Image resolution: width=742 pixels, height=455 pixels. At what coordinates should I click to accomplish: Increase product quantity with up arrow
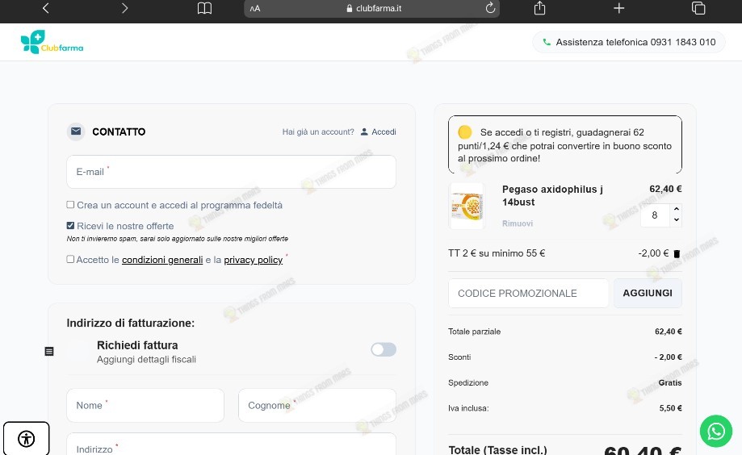[x=677, y=209]
